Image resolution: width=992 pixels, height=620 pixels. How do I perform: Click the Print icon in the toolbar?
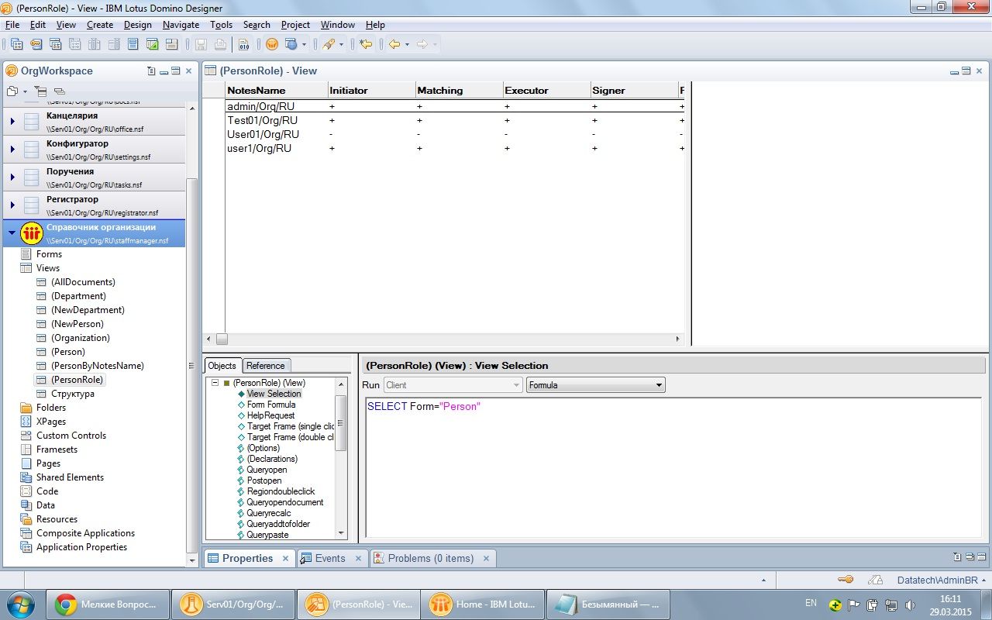pyautogui.click(x=221, y=45)
